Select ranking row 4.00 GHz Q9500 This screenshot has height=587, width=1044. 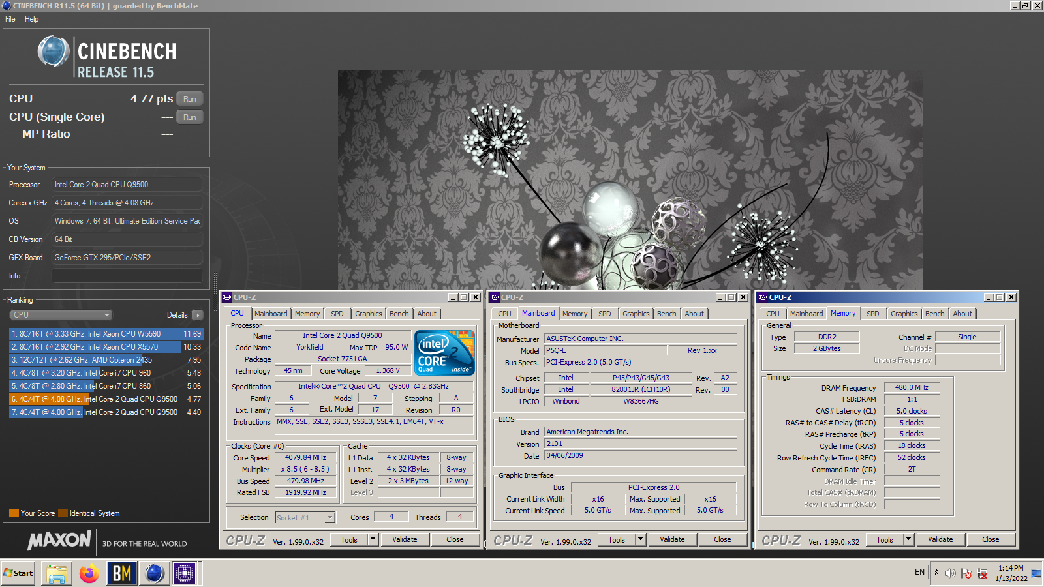pos(106,412)
